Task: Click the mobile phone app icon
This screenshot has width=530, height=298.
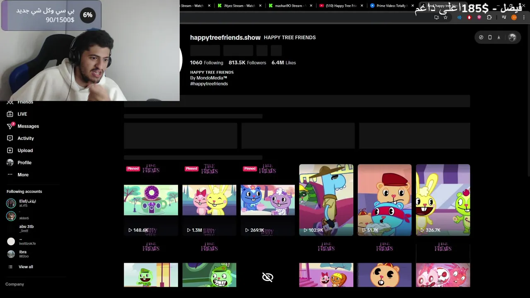Action: click(x=490, y=37)
